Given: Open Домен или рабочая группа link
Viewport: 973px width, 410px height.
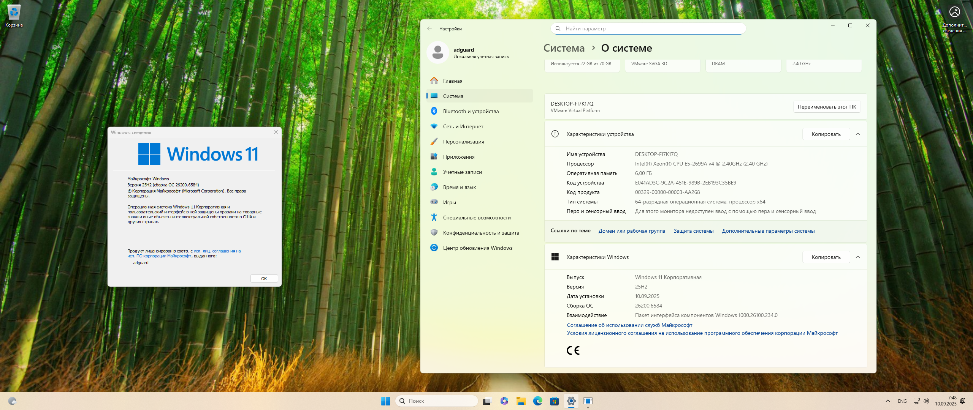Looking at the screenshot, I should 632,231.
